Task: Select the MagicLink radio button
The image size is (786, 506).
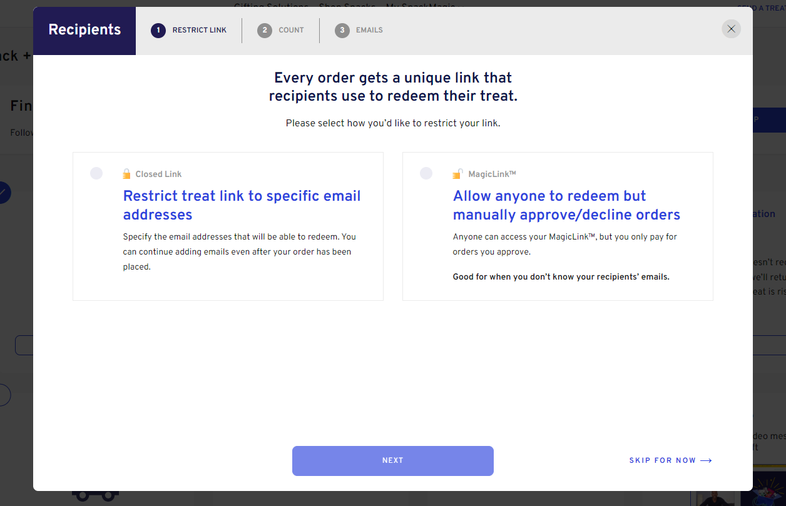Action: tap(426, 173)
